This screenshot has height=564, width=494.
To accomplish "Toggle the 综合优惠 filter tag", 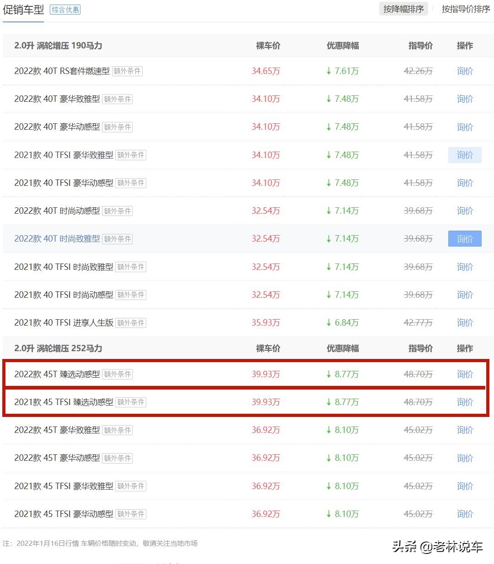I will [64, 10].
